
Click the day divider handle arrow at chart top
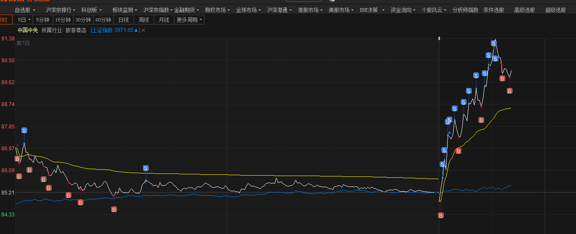[439, 39]
